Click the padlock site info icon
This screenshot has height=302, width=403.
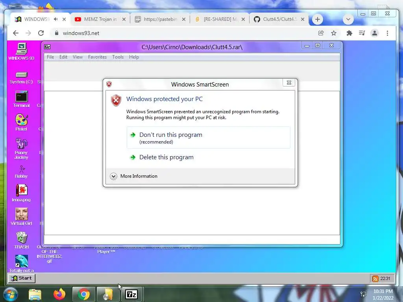click(57, 33)
